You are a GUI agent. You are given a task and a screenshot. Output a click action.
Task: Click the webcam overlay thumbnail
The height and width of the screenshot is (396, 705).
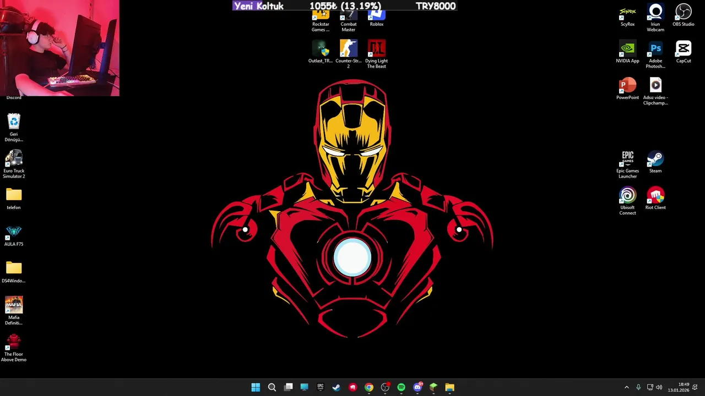tap(59, 48)
